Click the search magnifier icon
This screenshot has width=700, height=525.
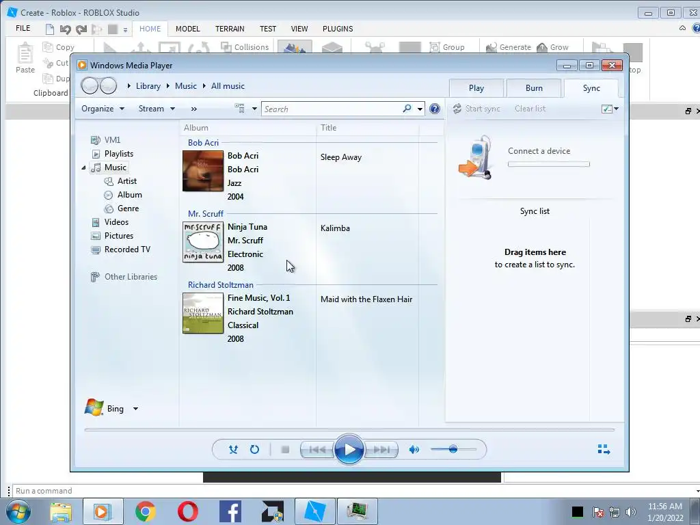pyautogui.click(x=407, y=109)
